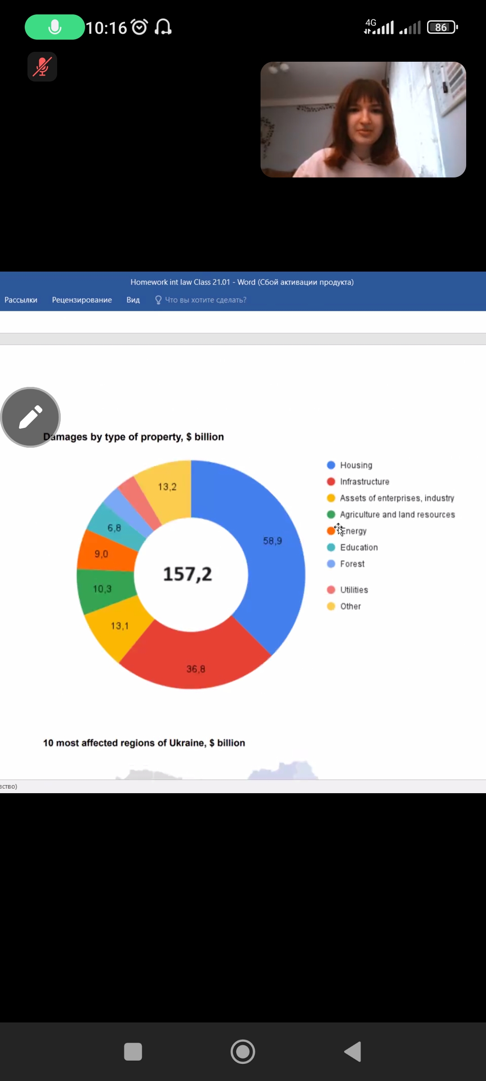The width and height of the screenshot is (486, 1081).
Task: Switch to the Рассылки ribbon tab
Action: 21,300
